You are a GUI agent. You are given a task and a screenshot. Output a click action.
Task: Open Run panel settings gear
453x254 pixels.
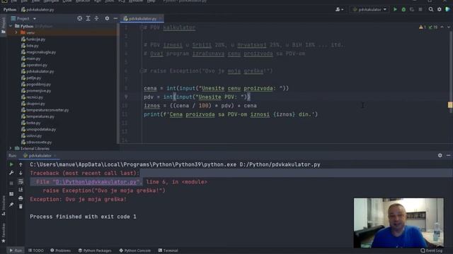tap(440, 155)
